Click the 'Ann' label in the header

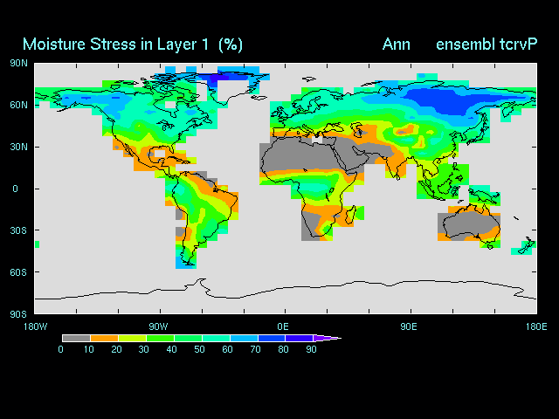point(397,44)
